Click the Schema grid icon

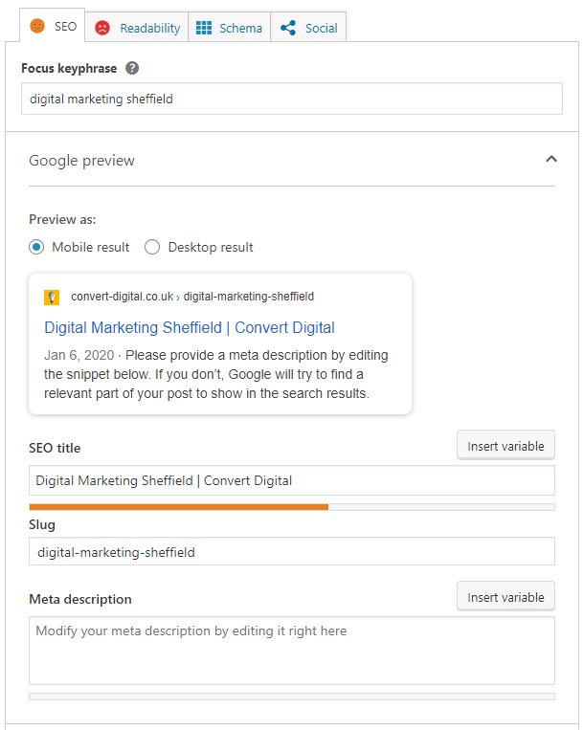pos(204,28)
